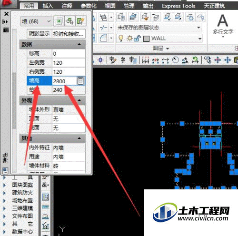
Task: Click the multicolor four-arrow pan icon
Action: [218, 60]
